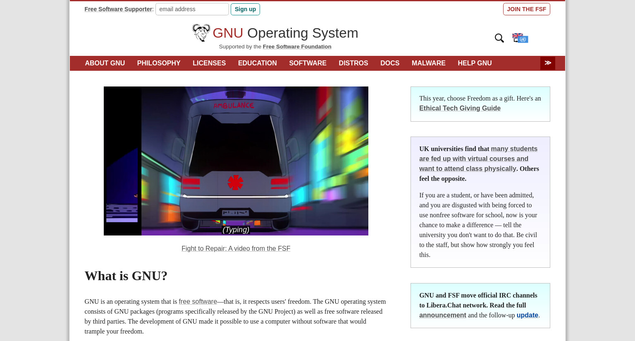This screenshot has height=341, width=635.
Task: Open the DOCS menu item
Action: 390,63
